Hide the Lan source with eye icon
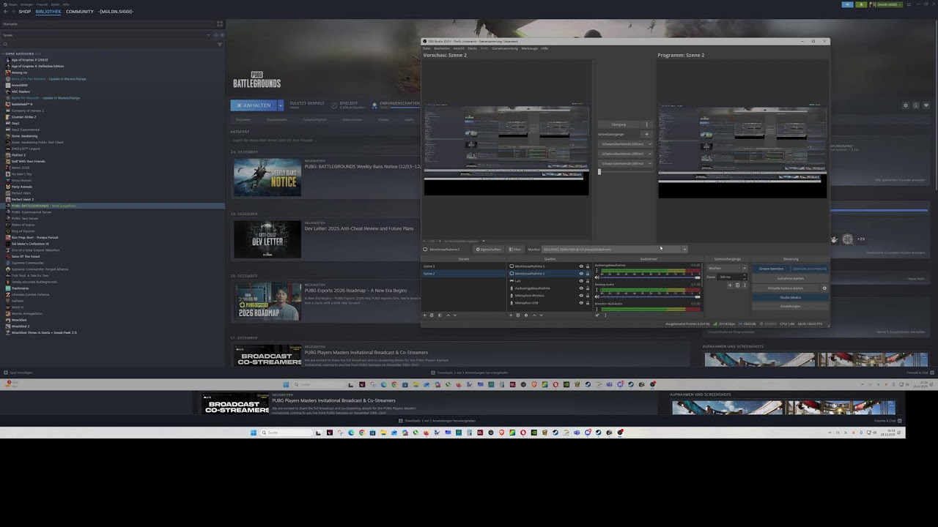The image size is (938, 527). click(x=581, y=281)
